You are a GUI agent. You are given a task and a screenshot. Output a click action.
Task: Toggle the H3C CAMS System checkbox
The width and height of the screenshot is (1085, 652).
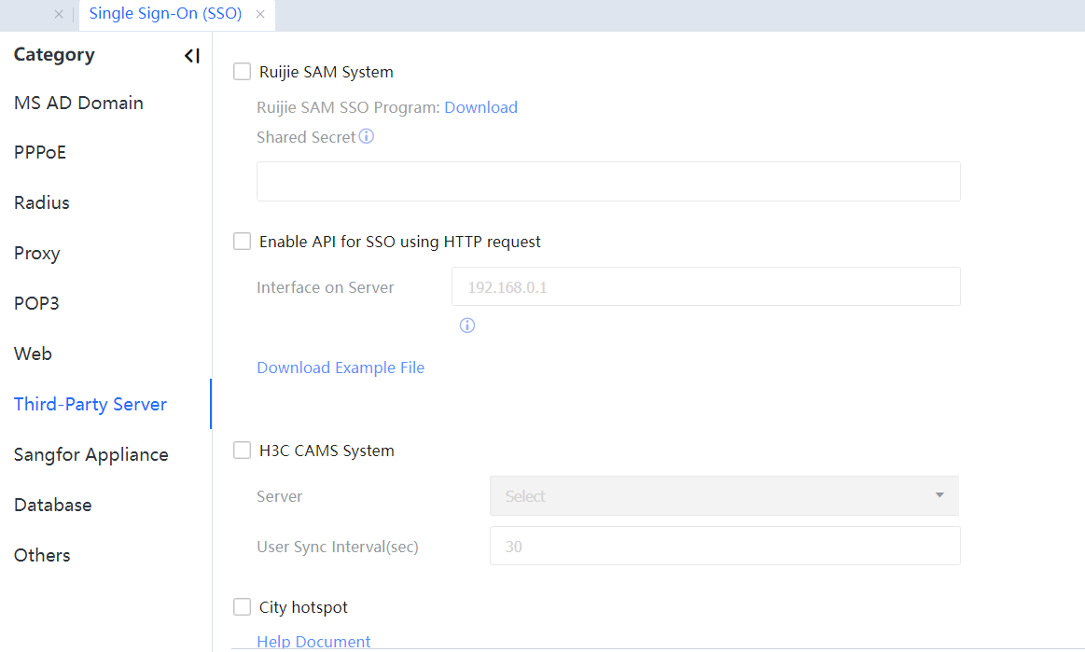point(243,451)
